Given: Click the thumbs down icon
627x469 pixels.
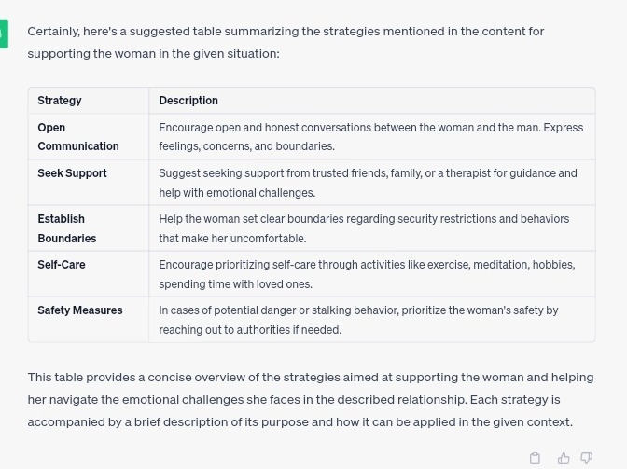Looking at the screenshot, I should coord(586,458).
